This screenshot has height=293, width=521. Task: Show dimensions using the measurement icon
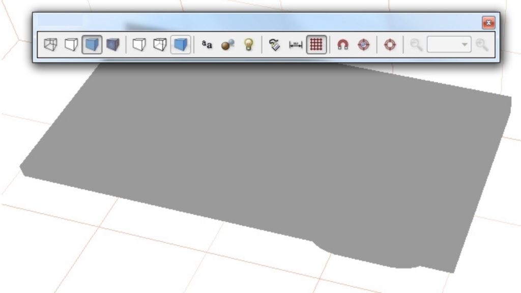tap(296, 45)
